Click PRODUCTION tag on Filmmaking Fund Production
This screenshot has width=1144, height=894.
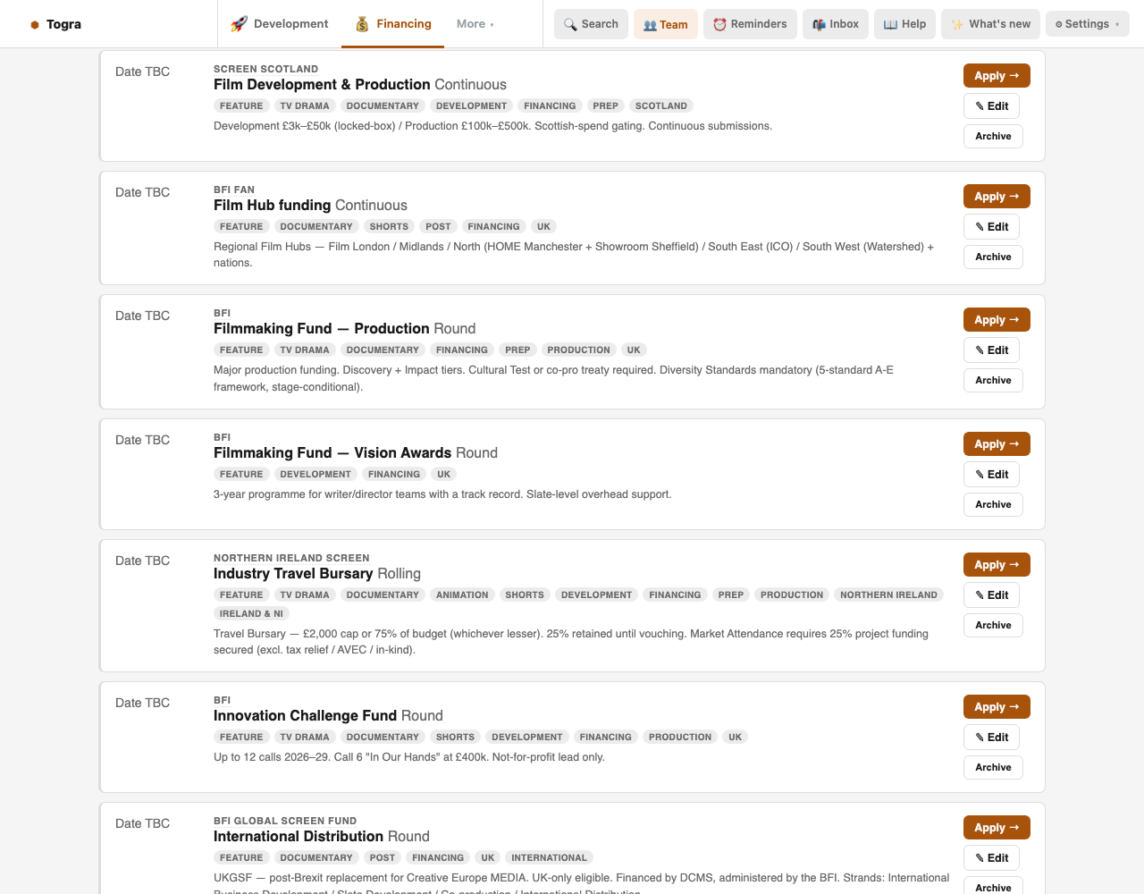(578, 350)
